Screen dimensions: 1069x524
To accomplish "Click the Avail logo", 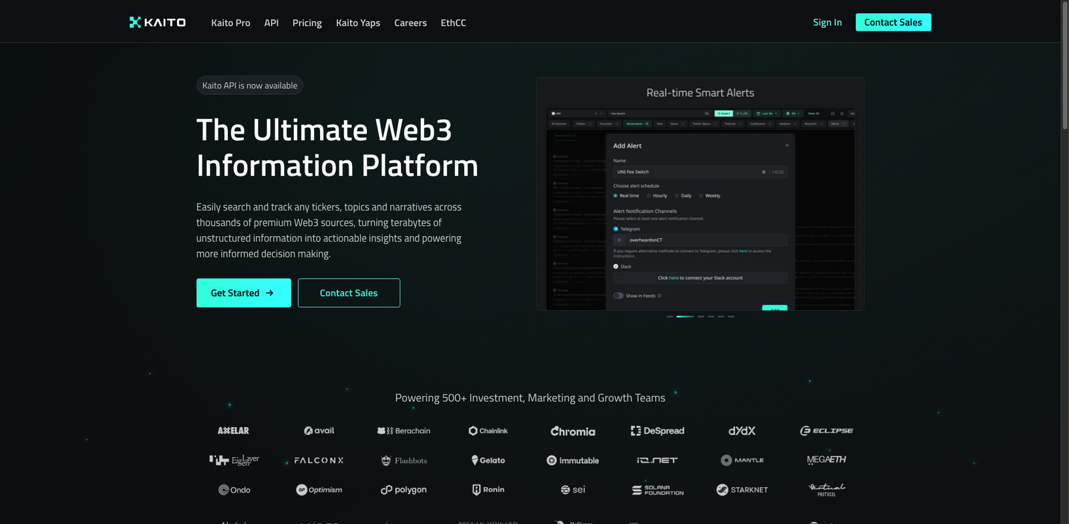I will click(319, 430).
